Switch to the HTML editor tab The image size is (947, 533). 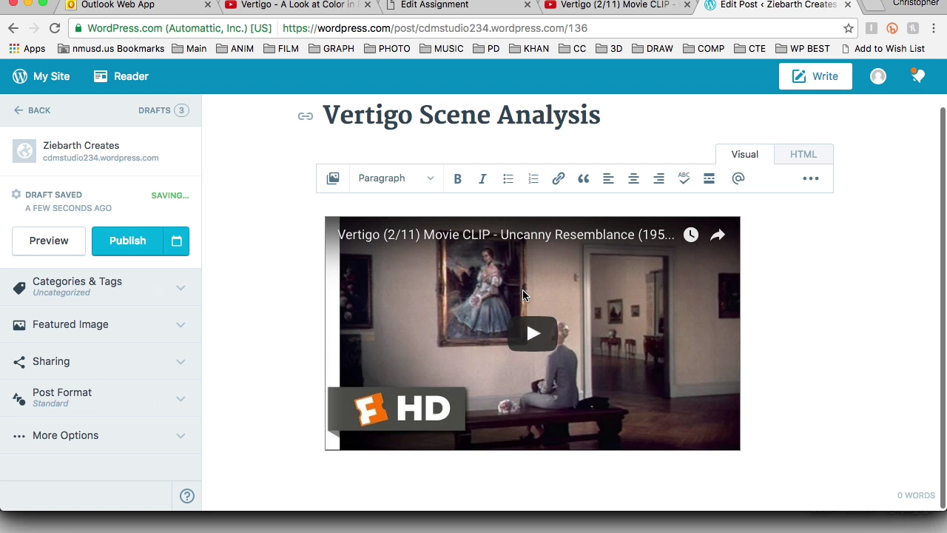[803, 154]
